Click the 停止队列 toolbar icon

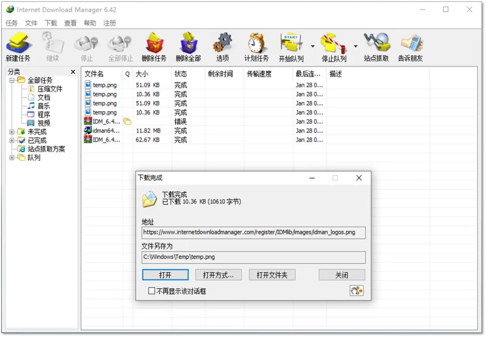click(334, 47)
